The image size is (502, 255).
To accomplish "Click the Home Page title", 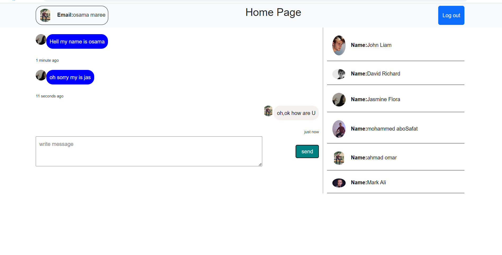I will (x=273, y=12).
